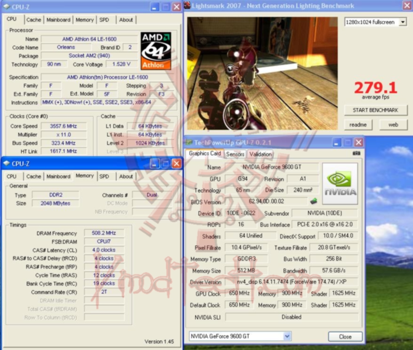
Task: Click the Bandwidth value 57.6 GB/s
Action: pyautogui.click(x=334, y=270)
